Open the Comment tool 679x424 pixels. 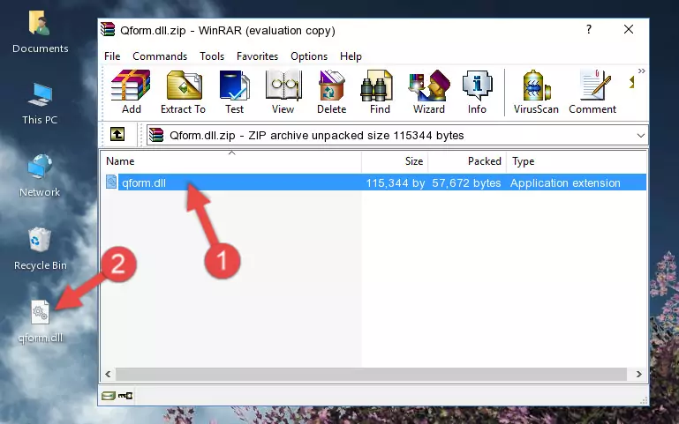pos(592,92)
